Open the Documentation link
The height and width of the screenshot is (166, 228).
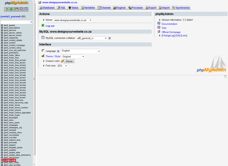pyautogui.click(x=169, y=24)
